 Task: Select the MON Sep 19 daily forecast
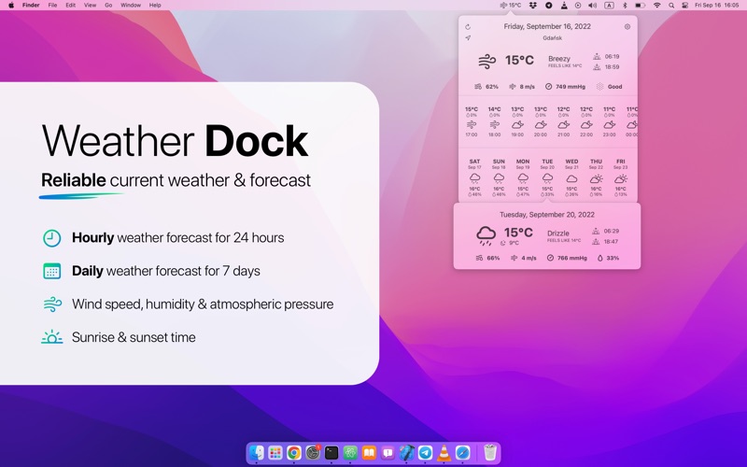[x=523, y=178]
